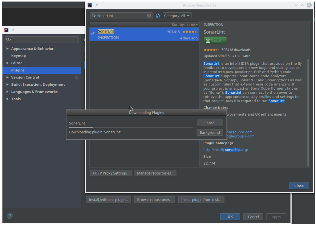Click the 'Downloading Plugins' dialog title
This screenshot has height=226, width=316.
[147, 113]
